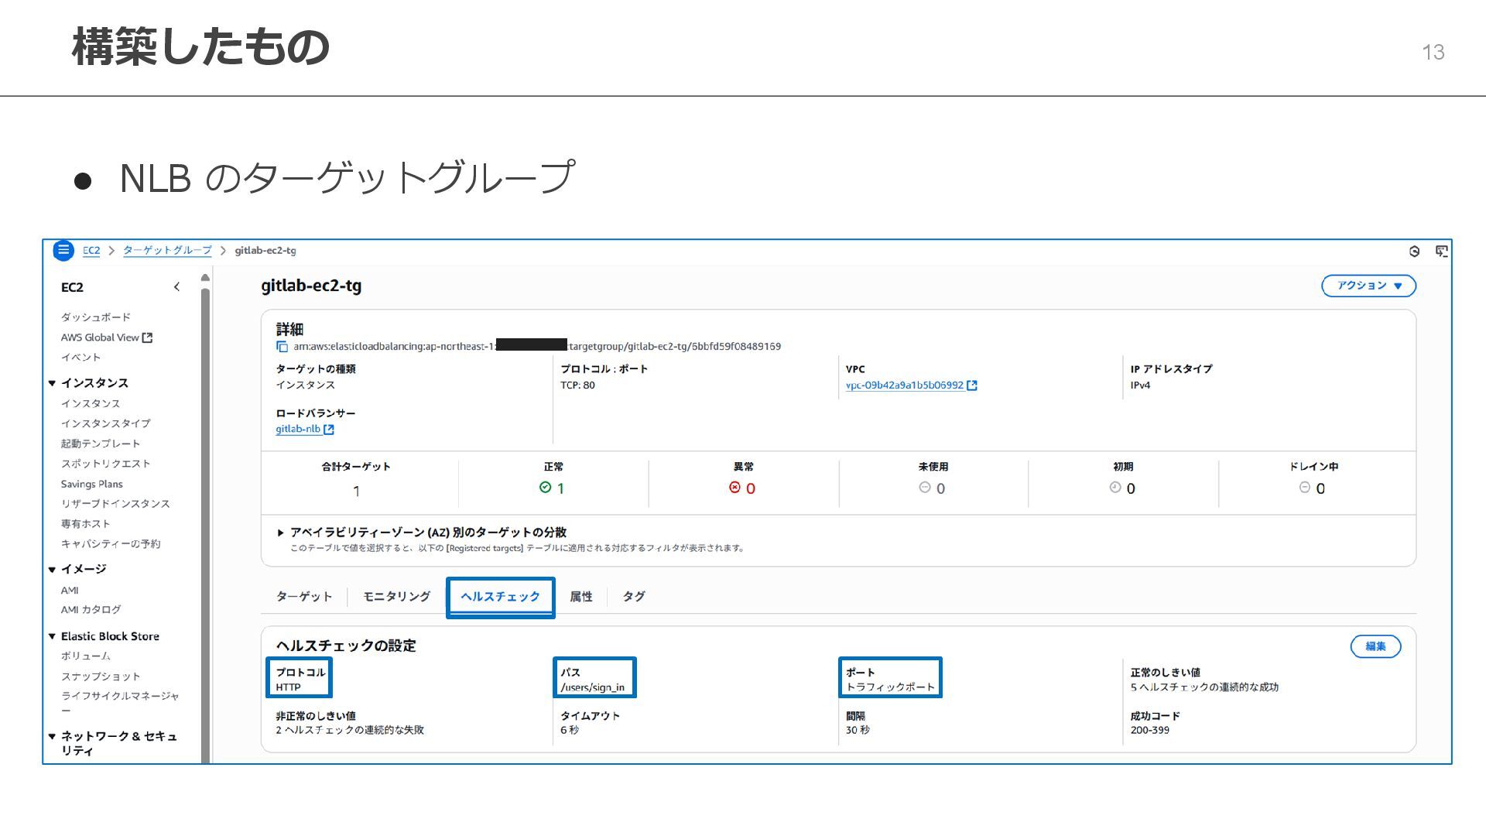
Task: Click the external link icon beside gitlab-nlb
Action: click(329, 430)
